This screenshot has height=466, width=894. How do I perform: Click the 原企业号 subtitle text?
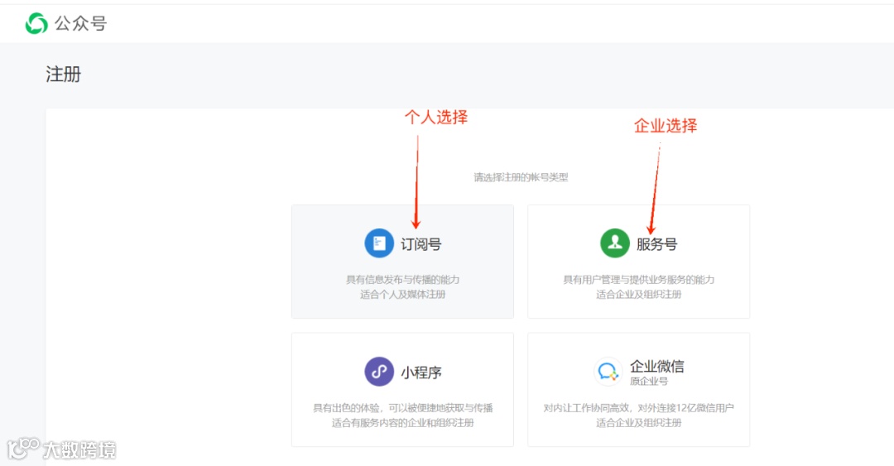pyautogui.click(x=649, y=381)
